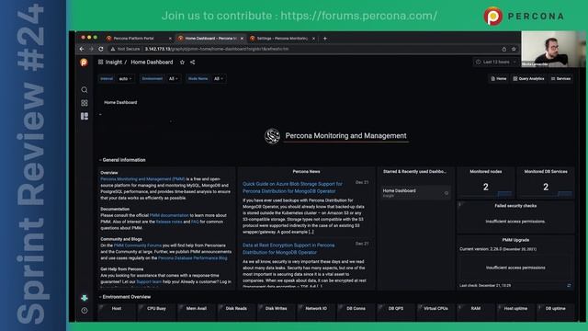Open the Services menu button

coord(561,79)
